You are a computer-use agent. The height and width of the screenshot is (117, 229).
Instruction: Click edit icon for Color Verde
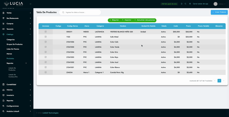(45, 47)
